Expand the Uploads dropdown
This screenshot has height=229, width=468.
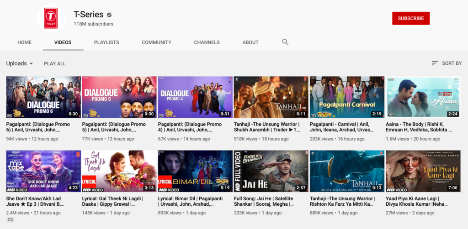click(20, 63)
